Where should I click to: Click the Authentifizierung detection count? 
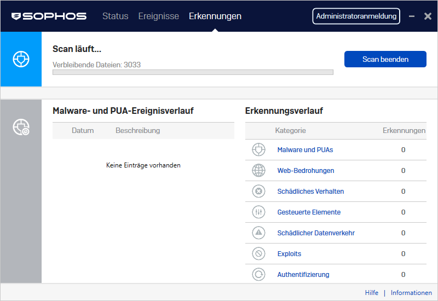(x=403, y=275)
